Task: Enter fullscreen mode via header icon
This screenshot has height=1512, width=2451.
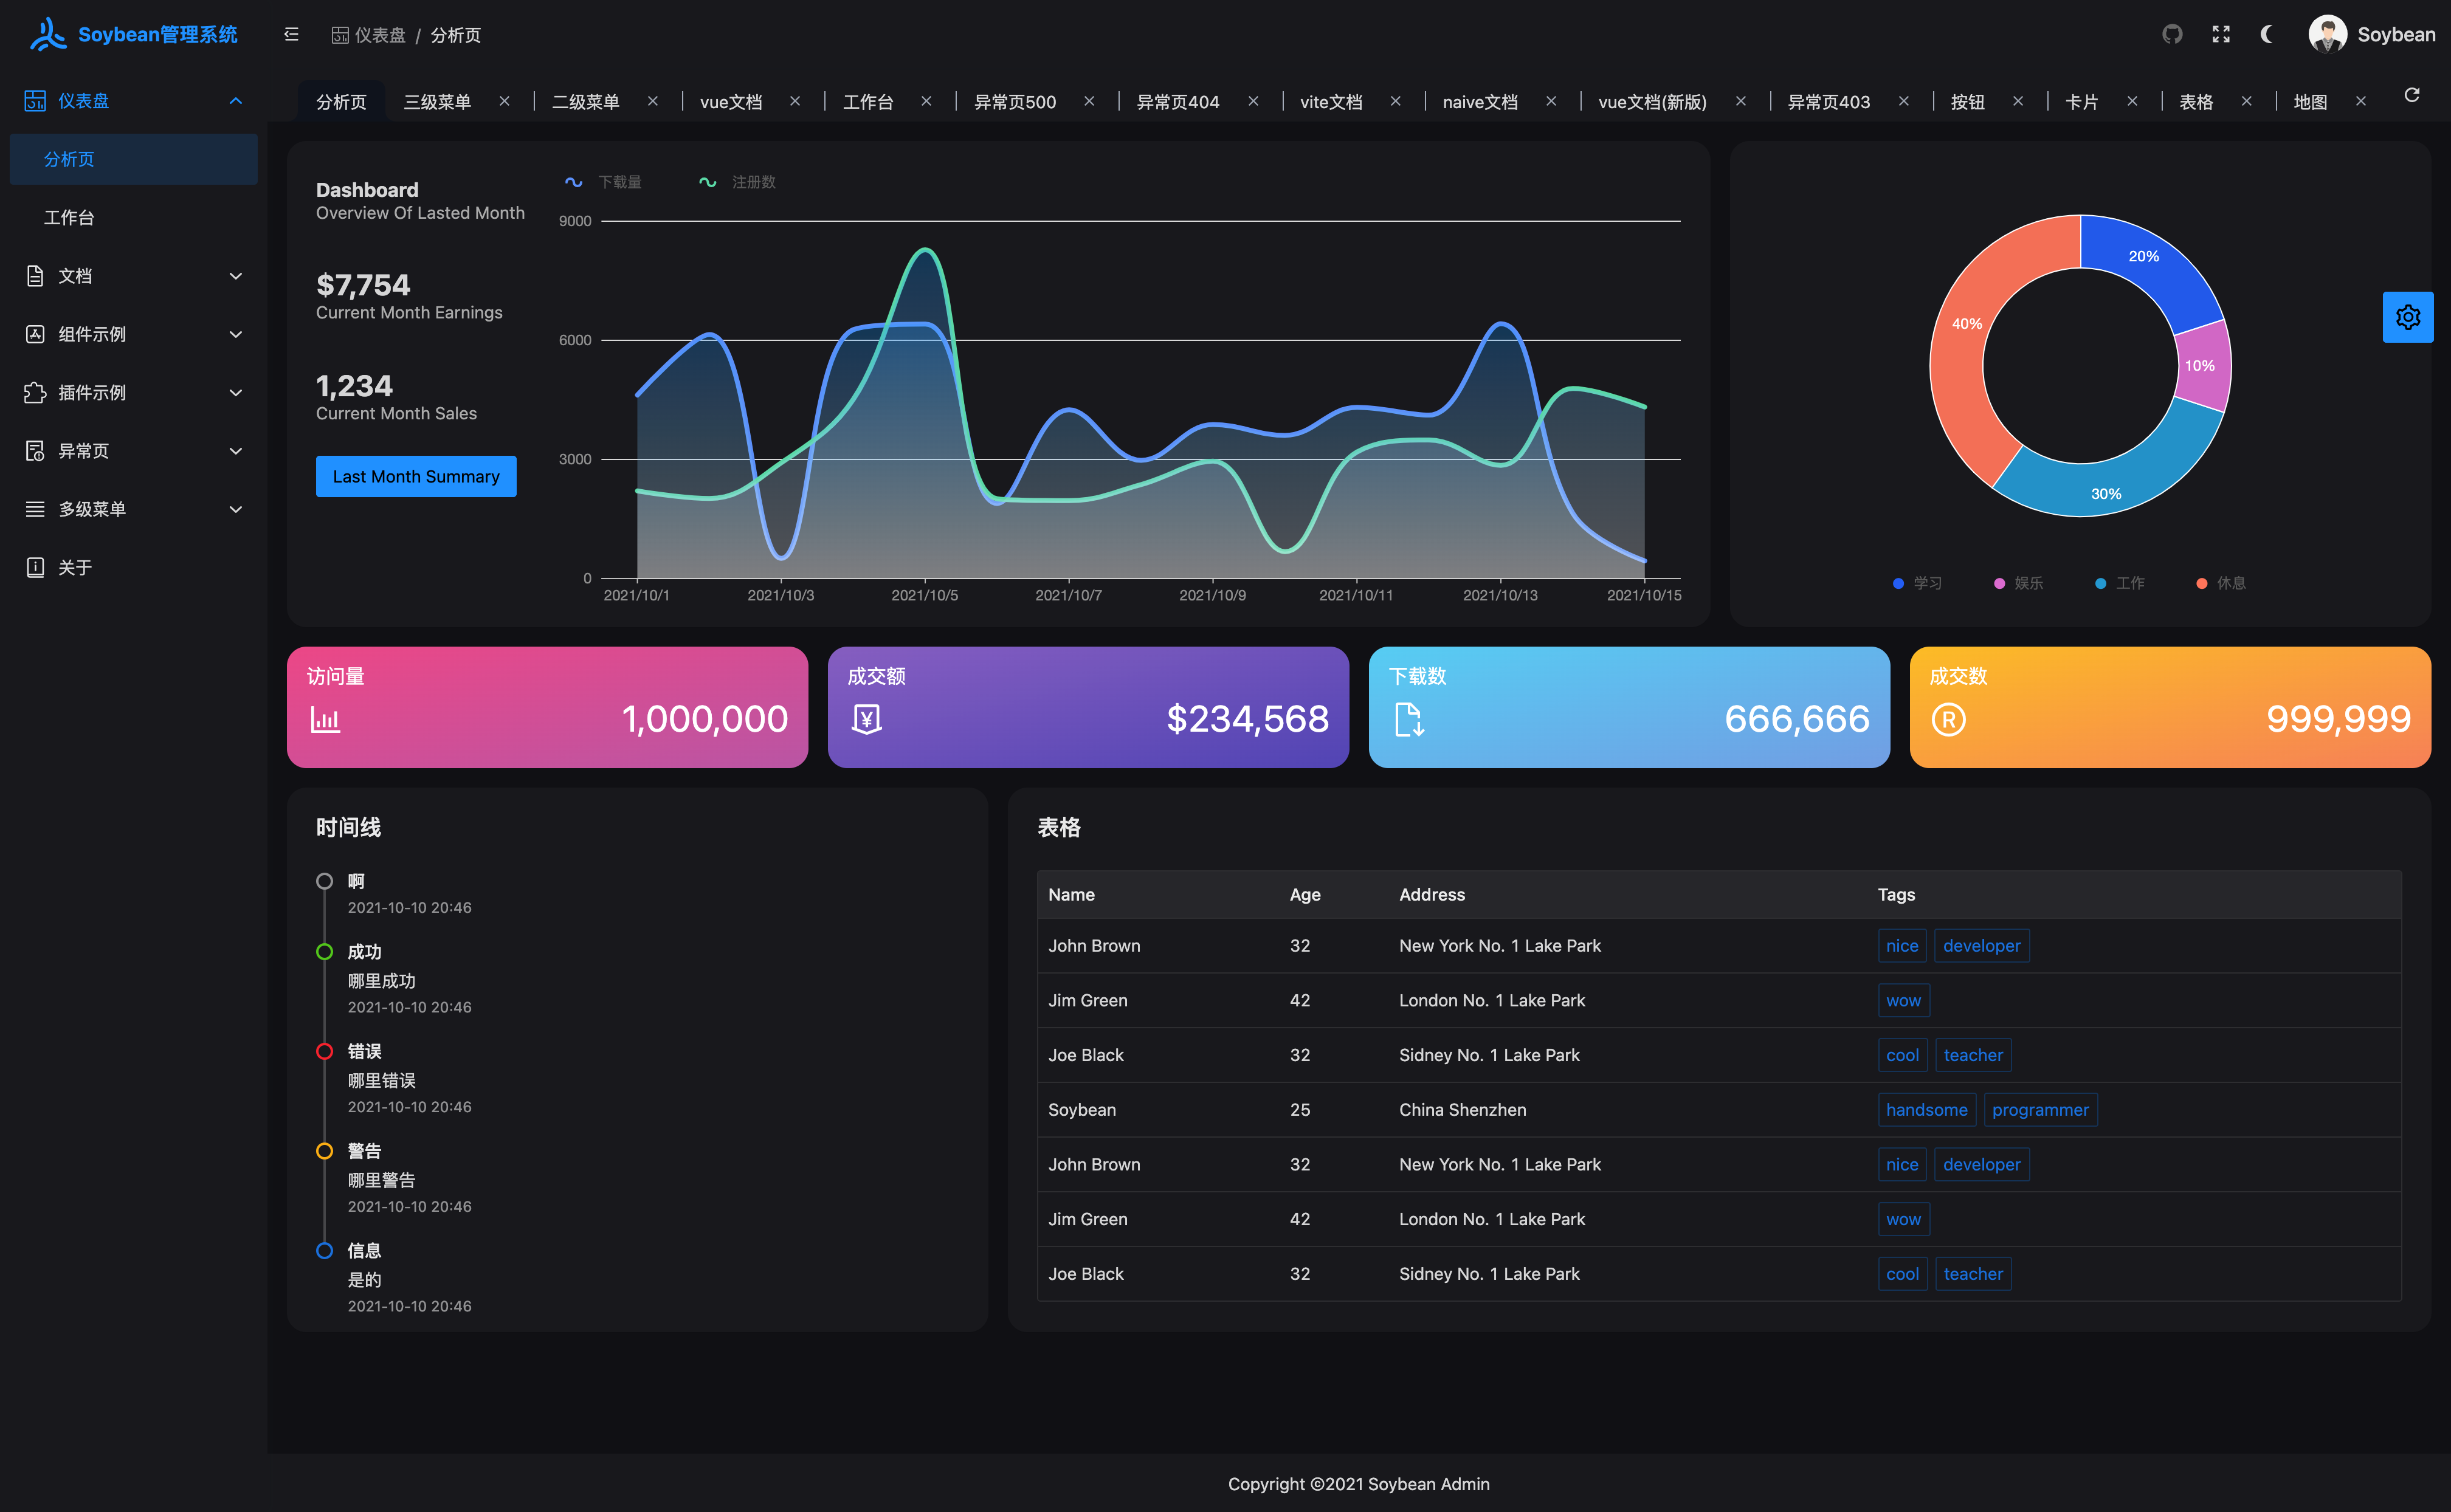Action: (x=2221, y=35)
